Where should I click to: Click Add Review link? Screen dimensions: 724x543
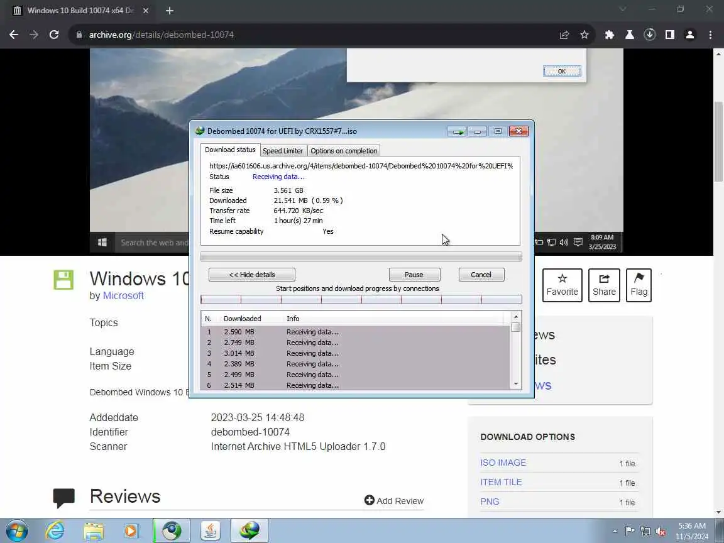[x=394, y=500]
